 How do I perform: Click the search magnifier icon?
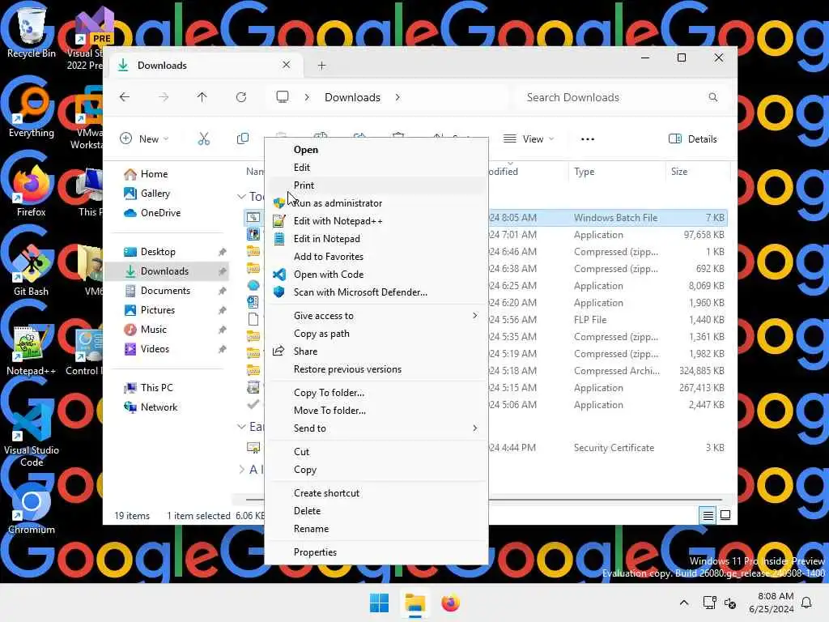pyautogui.click(x=712, y=97)
